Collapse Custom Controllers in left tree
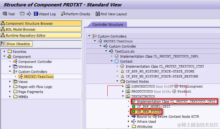This screenshot has height=129, width=220. 10,71
